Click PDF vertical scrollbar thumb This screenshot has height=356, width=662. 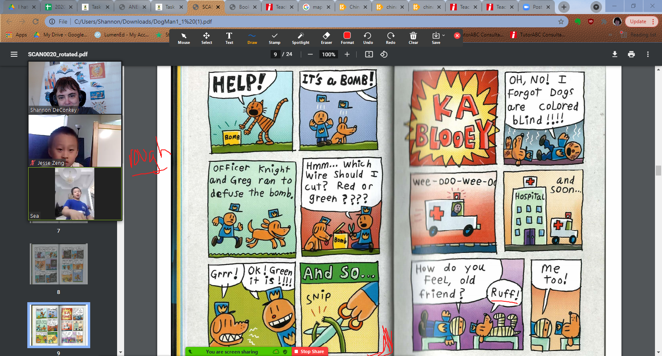pyautogui.click(x=658, y=170)
